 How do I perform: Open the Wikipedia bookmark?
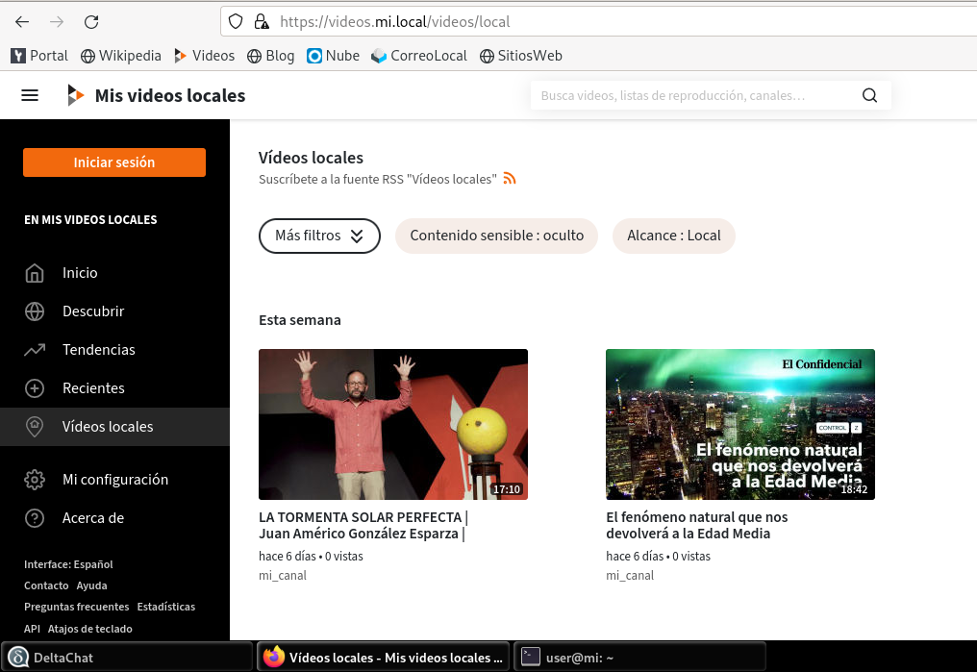tap(121, 56)
